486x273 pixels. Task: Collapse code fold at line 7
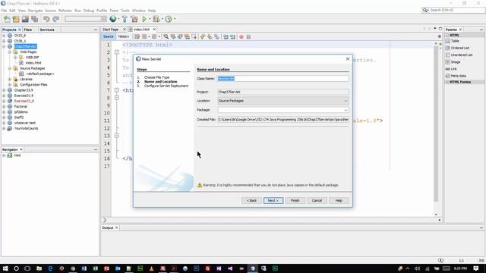tap(117, 90)
